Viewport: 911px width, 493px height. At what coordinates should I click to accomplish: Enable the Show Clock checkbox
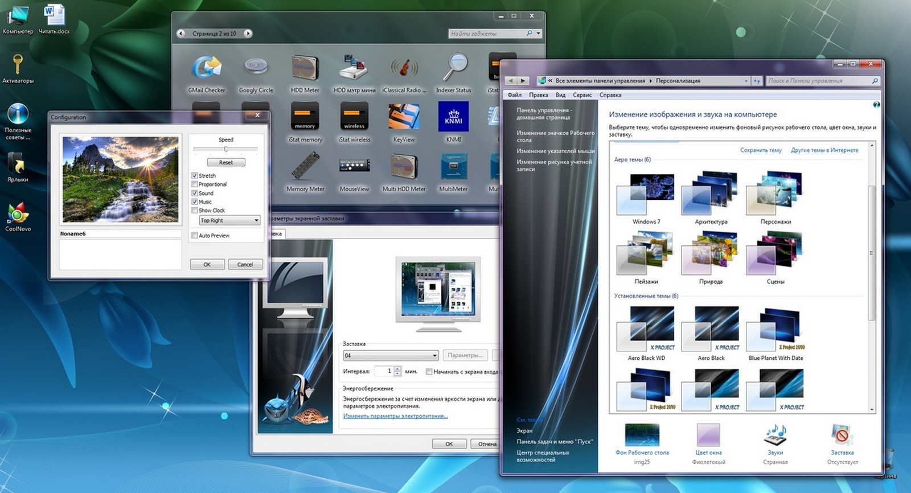195,211
